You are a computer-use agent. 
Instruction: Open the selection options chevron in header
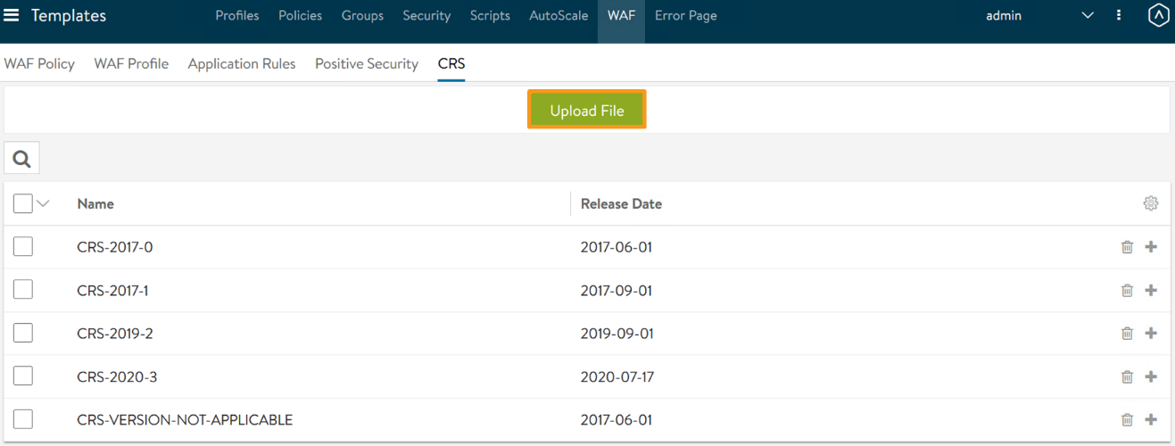pyautogui.click(x=43, y=203)
